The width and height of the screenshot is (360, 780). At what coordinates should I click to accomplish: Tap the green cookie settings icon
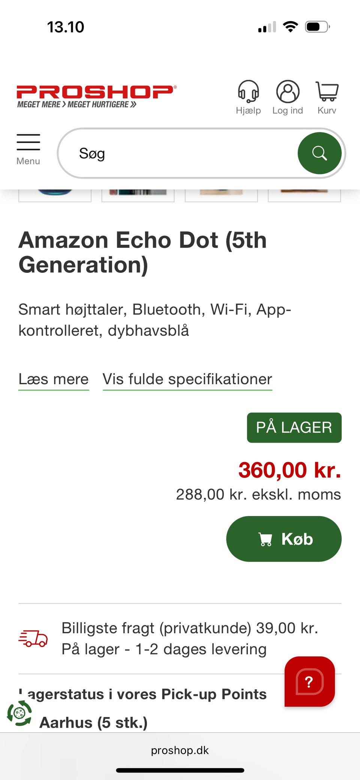click(x=19, y=713)
